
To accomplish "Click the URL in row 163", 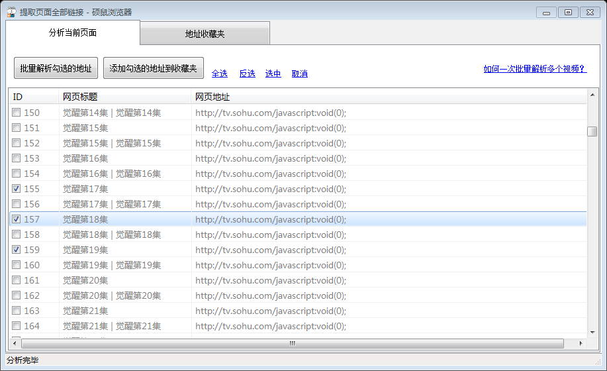I will click(271, 311).
